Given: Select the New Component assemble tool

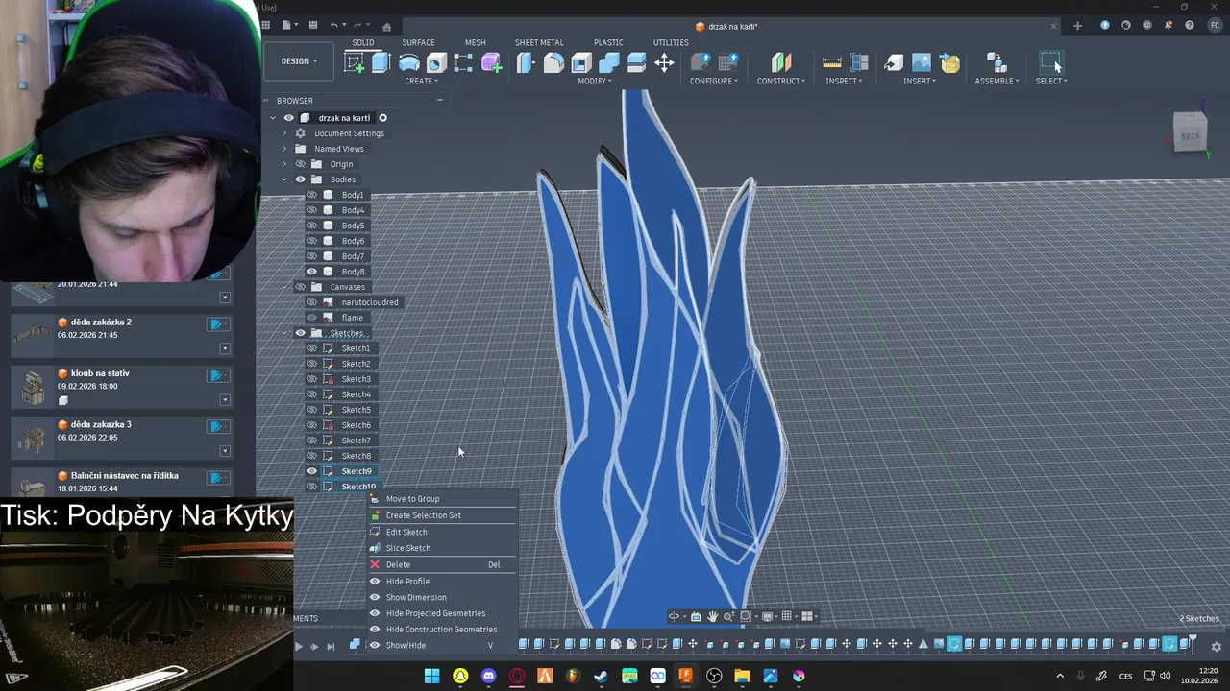Looking at the screenshot, I should point(996,63).
